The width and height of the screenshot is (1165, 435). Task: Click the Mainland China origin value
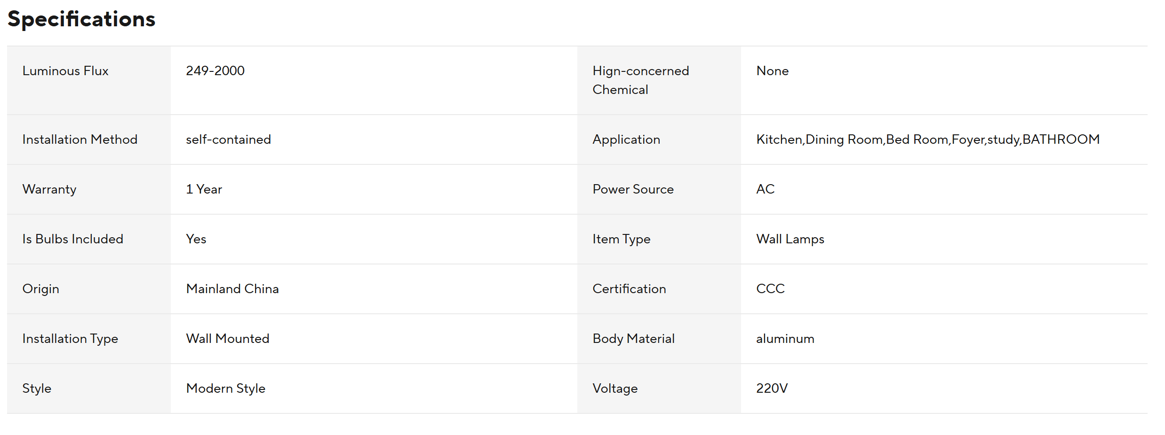[x=232, y=289]
